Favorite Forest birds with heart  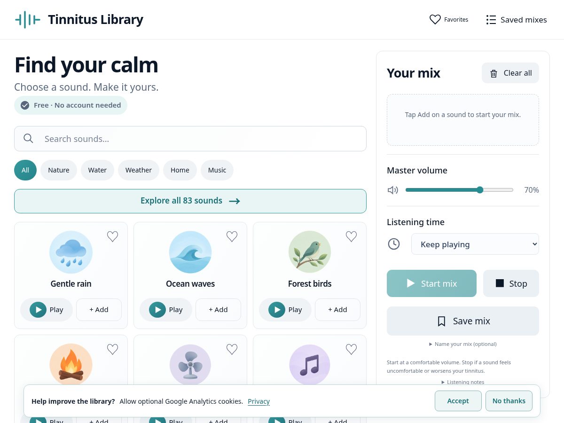pyautogui.click(x=351, y=236)
